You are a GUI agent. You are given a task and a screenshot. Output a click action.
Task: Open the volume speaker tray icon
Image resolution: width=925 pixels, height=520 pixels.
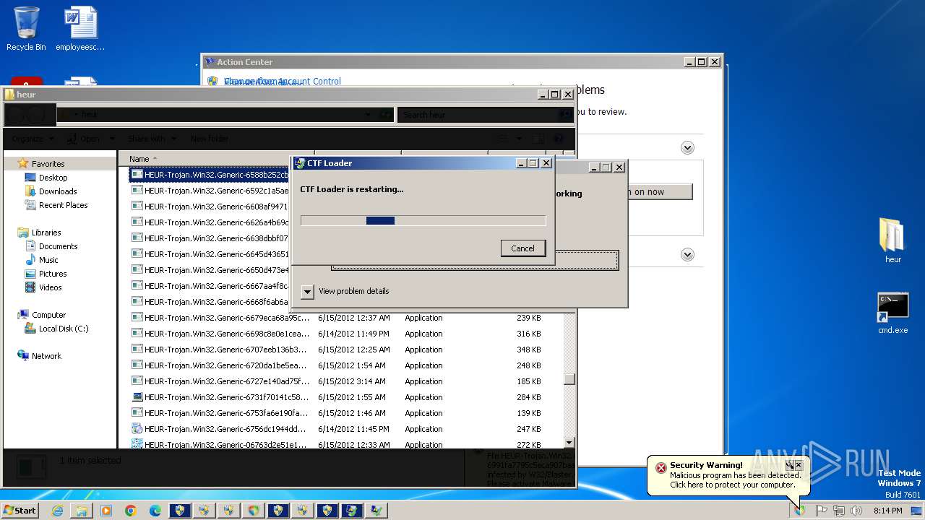click(855, 511)
